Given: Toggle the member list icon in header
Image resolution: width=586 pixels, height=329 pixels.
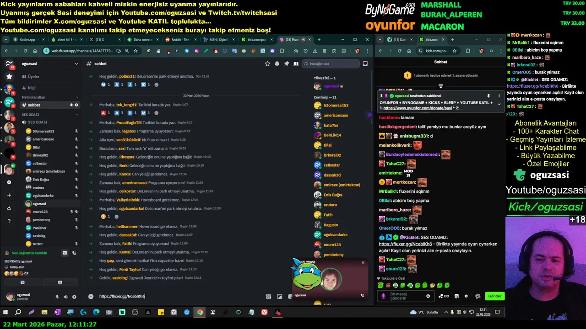Looking at the screenshot, I should tap(296, 64).
